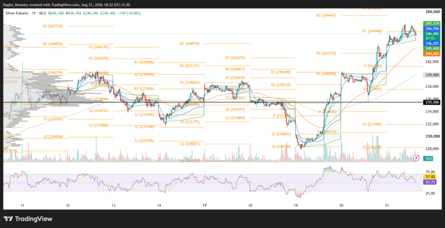Click the pivot label S2 (234393)
The width and height of the screenshot is (445, 228).
pyautogui.click(x=235, y=109)
